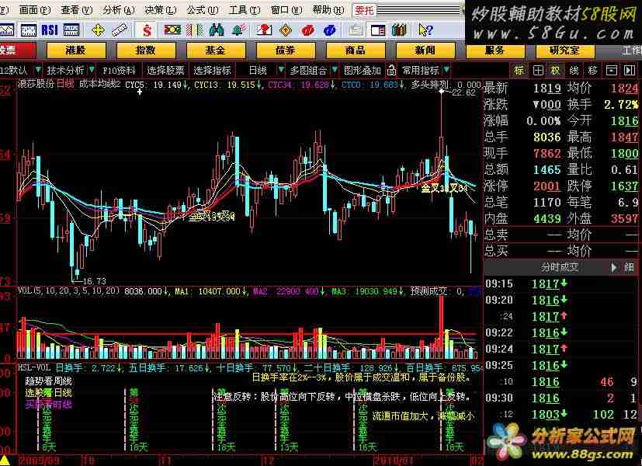Open the 分析(A) menu
This screenshot has height=466, width=642.
coord(119,10)
